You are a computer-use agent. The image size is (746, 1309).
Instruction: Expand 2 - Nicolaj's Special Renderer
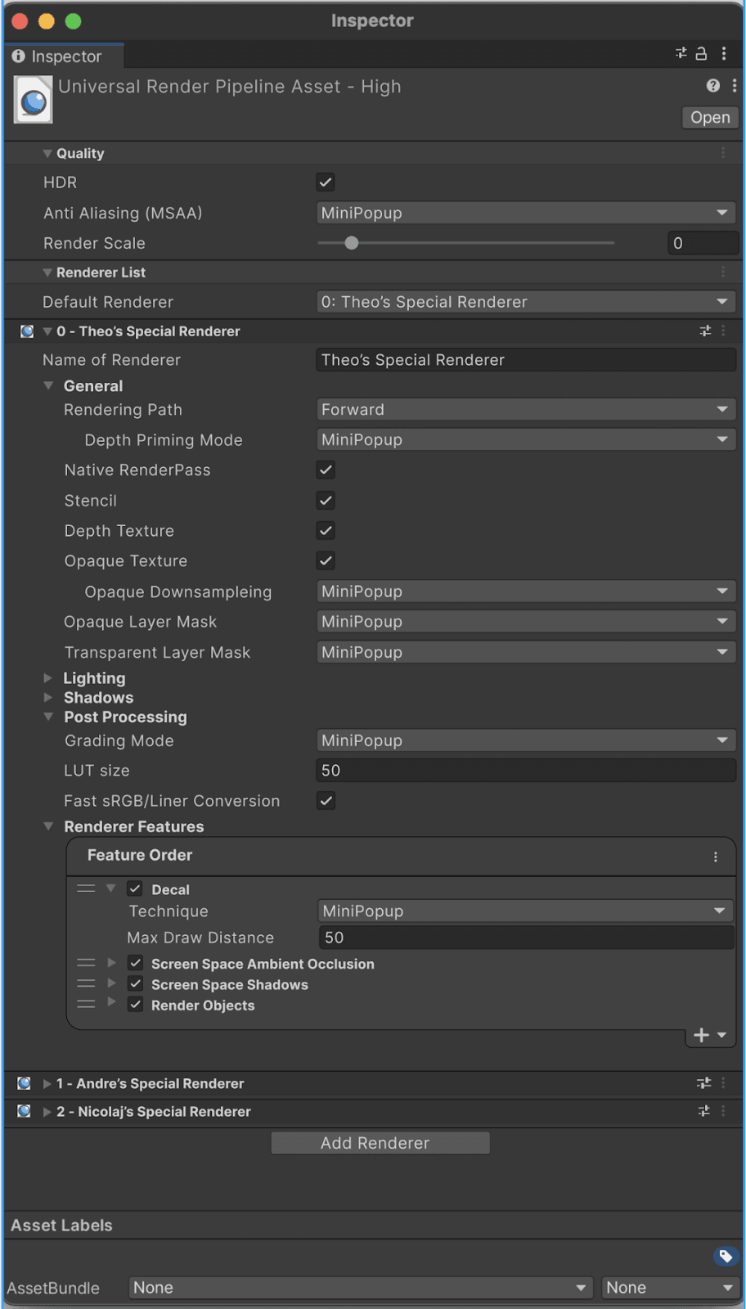[x=47, y=1111]
